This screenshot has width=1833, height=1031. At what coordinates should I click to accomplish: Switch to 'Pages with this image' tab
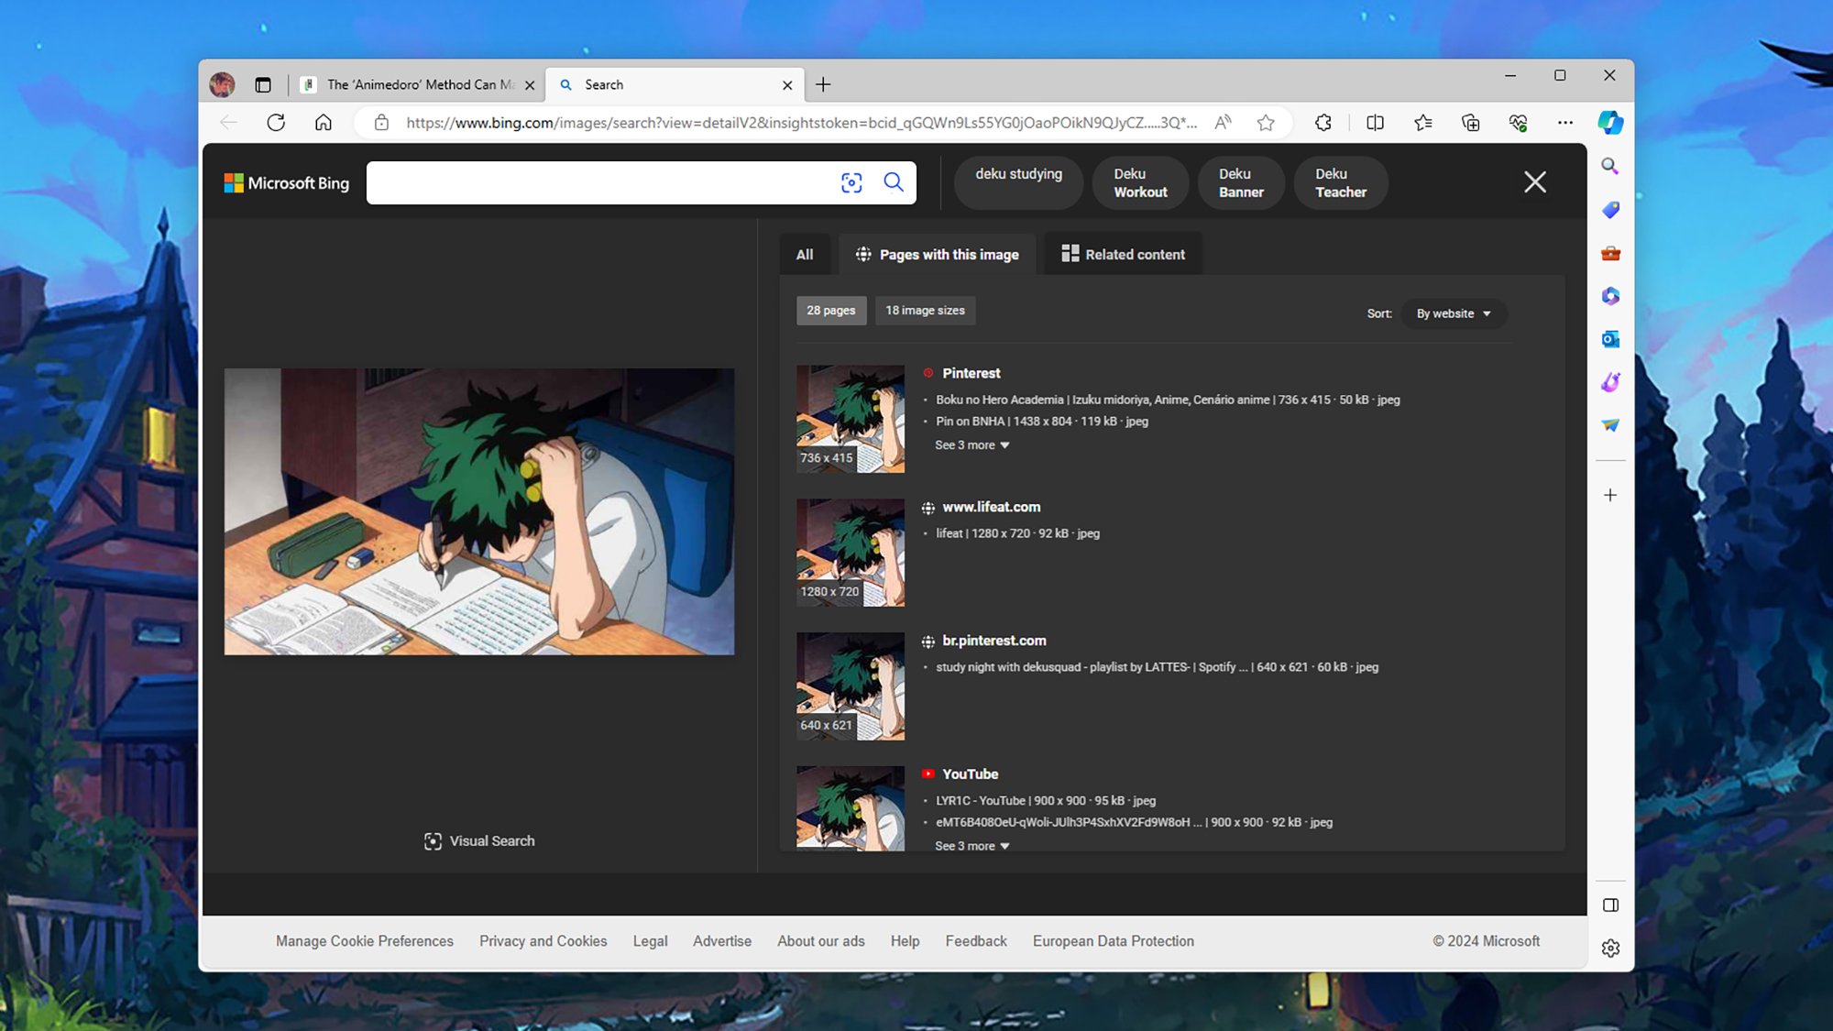tap(936, 253)
